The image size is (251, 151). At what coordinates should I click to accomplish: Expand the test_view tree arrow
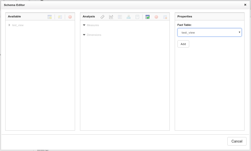click(9, 25)
